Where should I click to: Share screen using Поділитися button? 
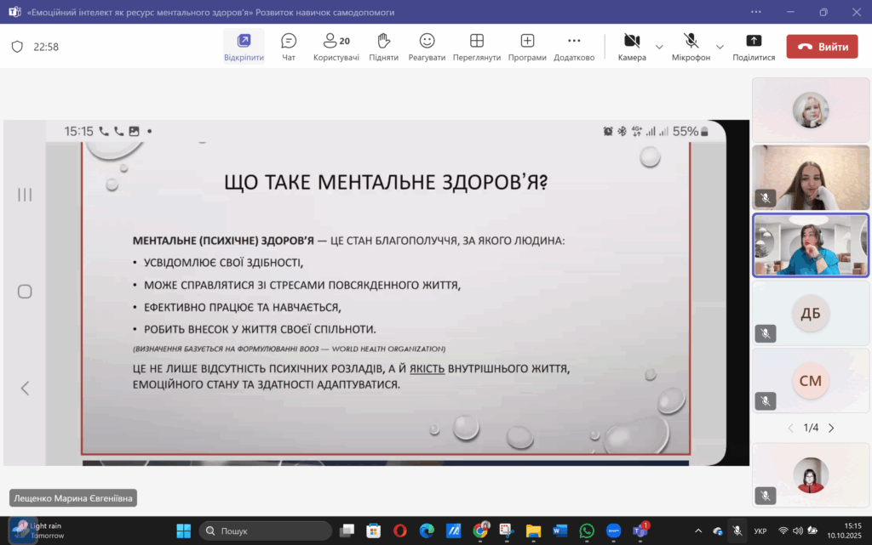point(754,46)
